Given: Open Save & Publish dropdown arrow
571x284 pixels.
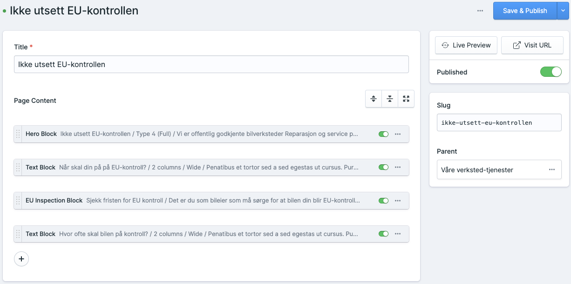Looking at the screenshot, I should (x=563, y=11).
